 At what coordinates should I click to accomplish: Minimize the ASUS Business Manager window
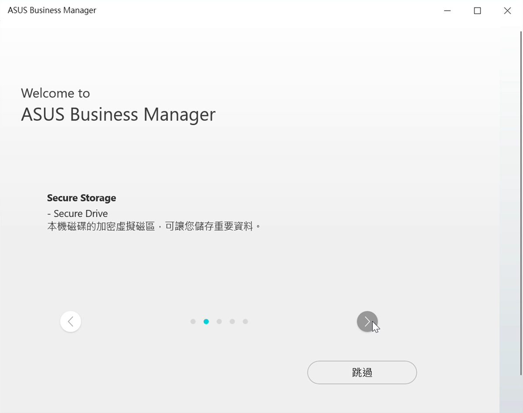[447, 11]
